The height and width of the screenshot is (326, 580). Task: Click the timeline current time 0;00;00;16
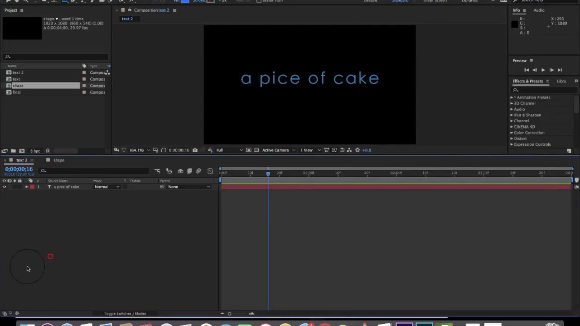pyautogui.click(x=19, y=169)
